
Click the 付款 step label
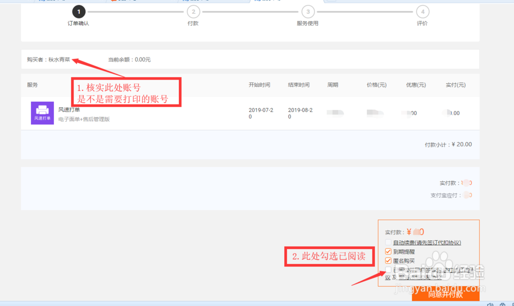click(x=193, y=23)
